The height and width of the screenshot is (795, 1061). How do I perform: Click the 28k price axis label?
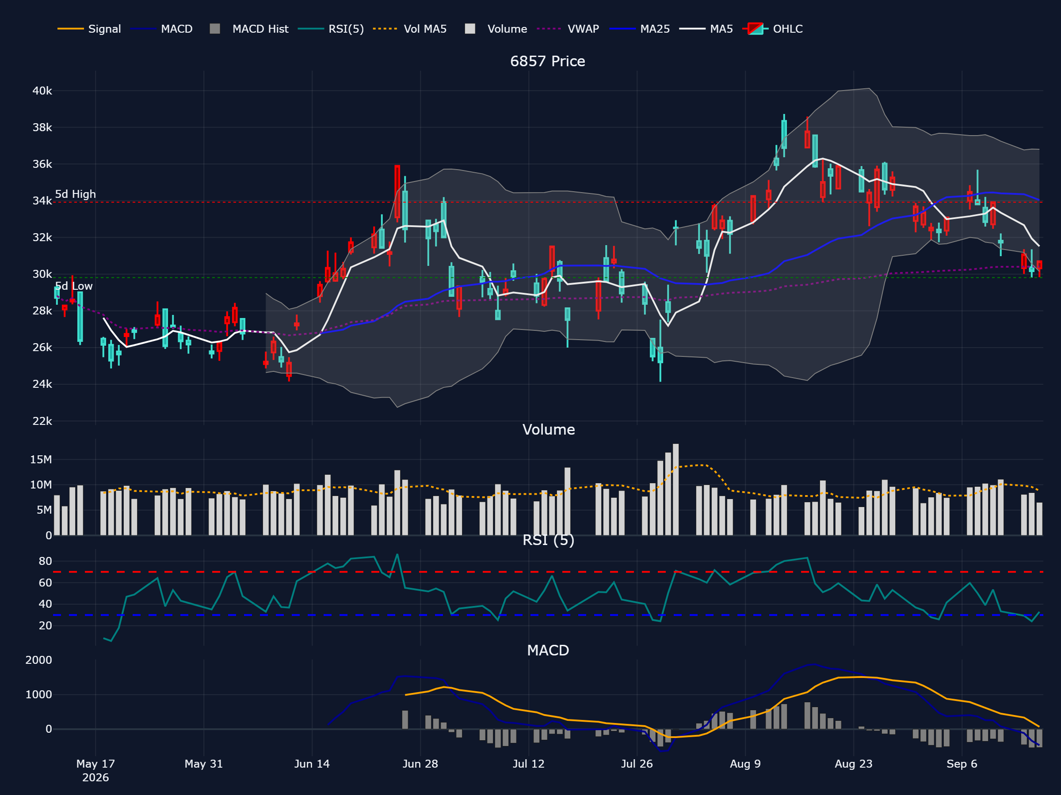point(42,310)
